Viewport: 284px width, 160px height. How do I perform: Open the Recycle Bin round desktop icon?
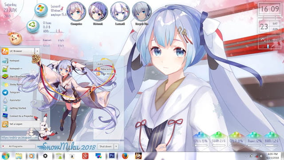33,27
